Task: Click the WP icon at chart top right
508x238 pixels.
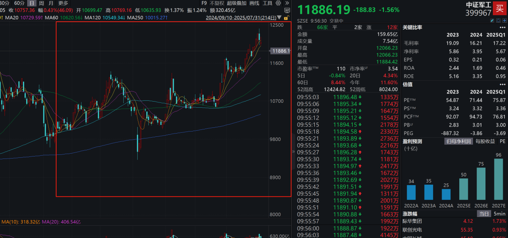Action: pos(286,10)
